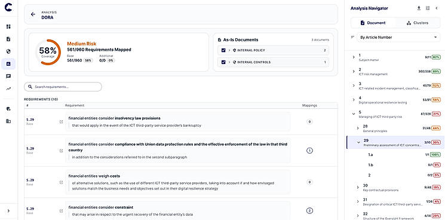The width and height of the screenshot is (445, 220).
Task: Toggle the Internal Policy checkbox
Action: 223,50
